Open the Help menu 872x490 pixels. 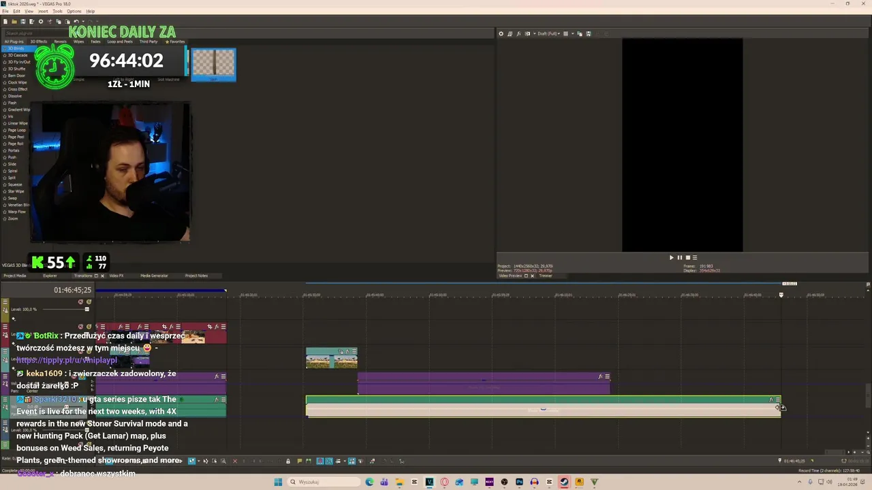[x=91, y=12]
